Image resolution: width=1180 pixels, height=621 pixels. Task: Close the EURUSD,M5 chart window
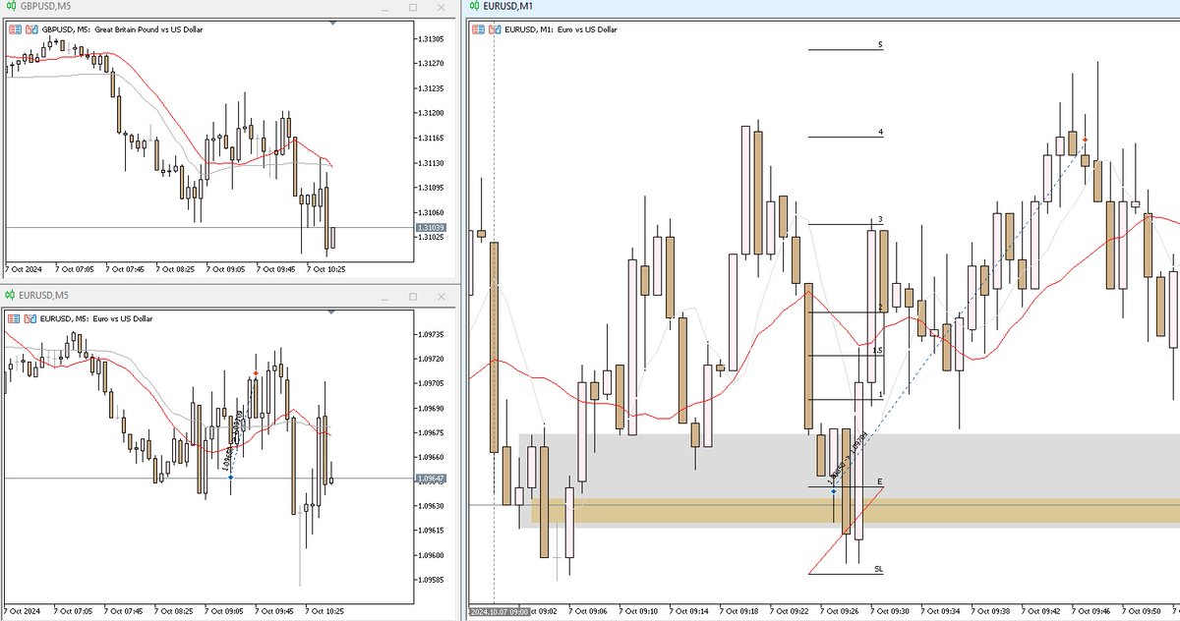pyautogui.click(x=441, y=296)
